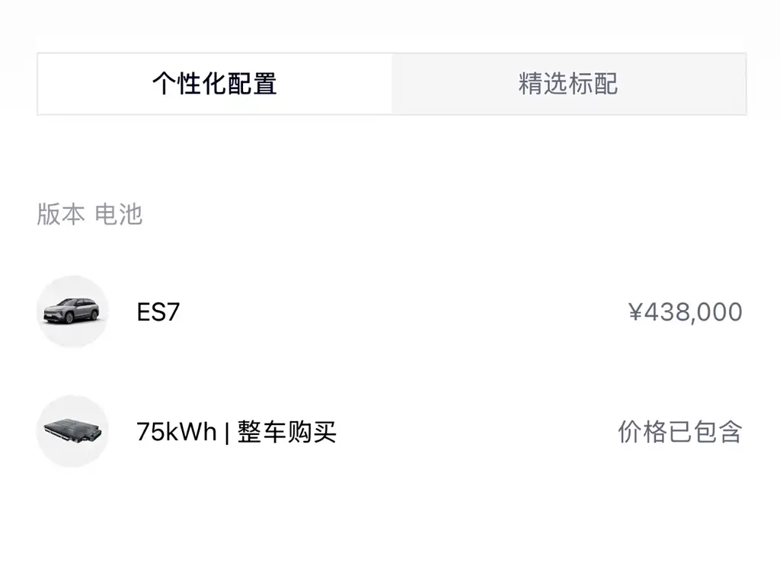The image size is (780, 585).
Task: Open the 精选标配 tab
Action: tap(568, 84)
